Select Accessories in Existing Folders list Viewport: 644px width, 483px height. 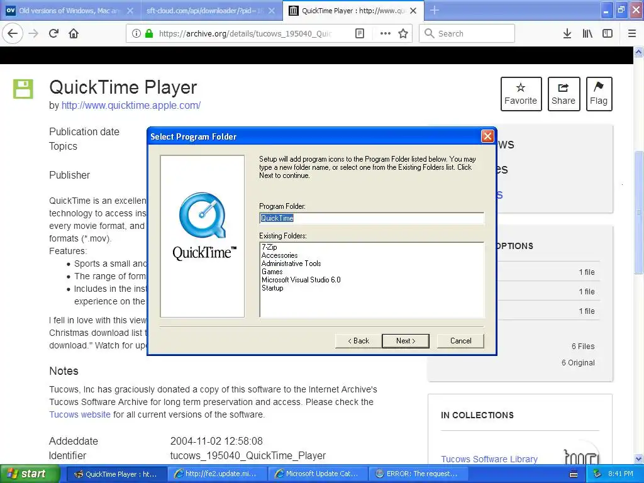pos(279,255)
